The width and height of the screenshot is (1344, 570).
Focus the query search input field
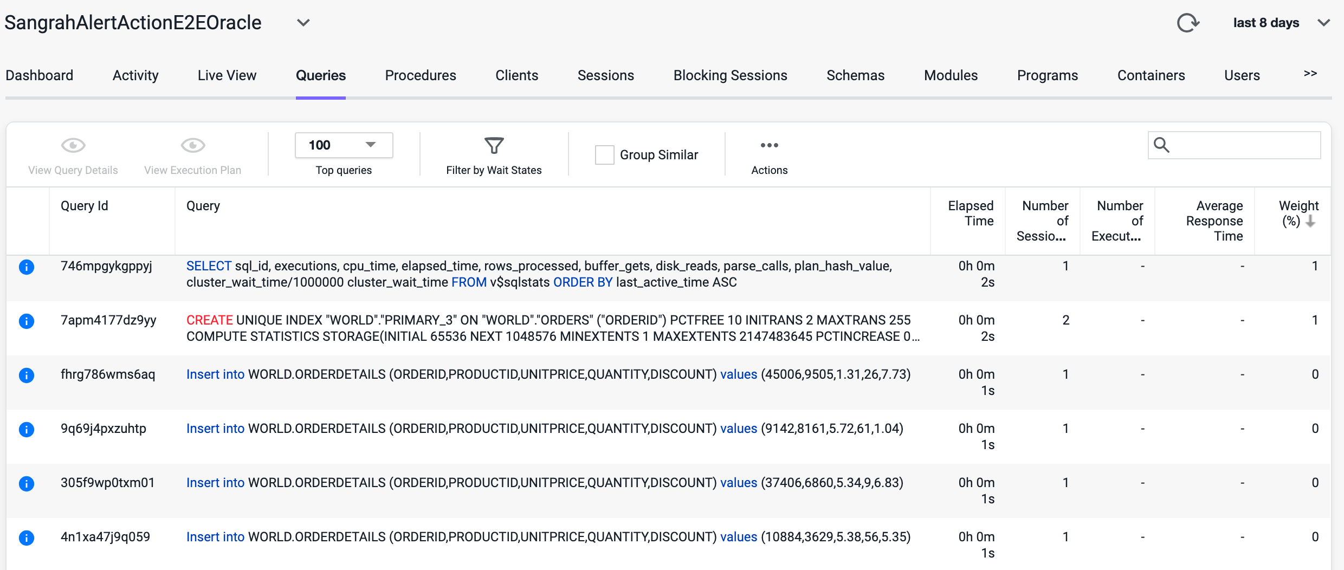(1235, 145)
